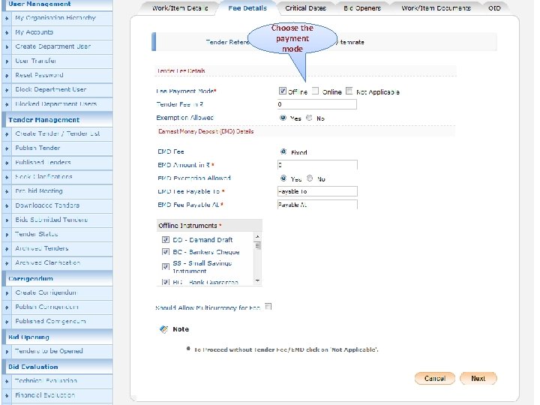Check the Online fee payment mode
Screen dimensions: 540x405
tap(315, 91)
